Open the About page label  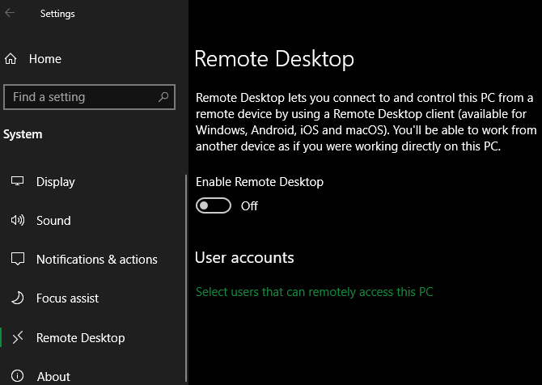click(53, 376)
